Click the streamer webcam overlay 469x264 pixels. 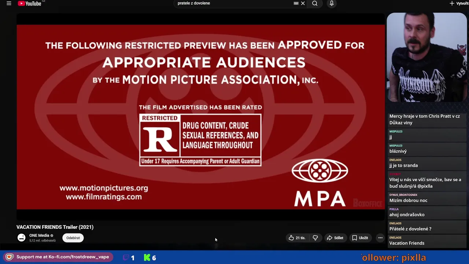426,58
